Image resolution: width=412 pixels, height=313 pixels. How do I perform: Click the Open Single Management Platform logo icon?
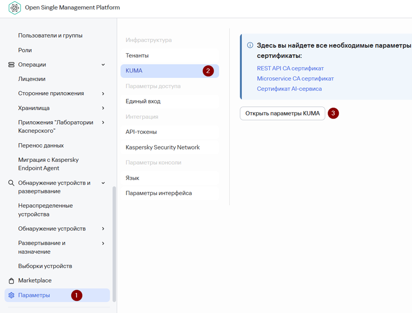pyautogui.click(x=15, y=7)
